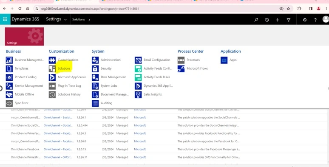The width and height of the screenshot is (329, 167).
Task: Click the Apps icon under Application
Action: tap(224, 60)
